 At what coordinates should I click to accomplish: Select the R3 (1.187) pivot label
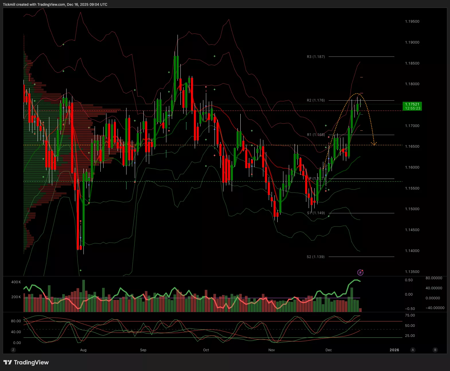316,57
